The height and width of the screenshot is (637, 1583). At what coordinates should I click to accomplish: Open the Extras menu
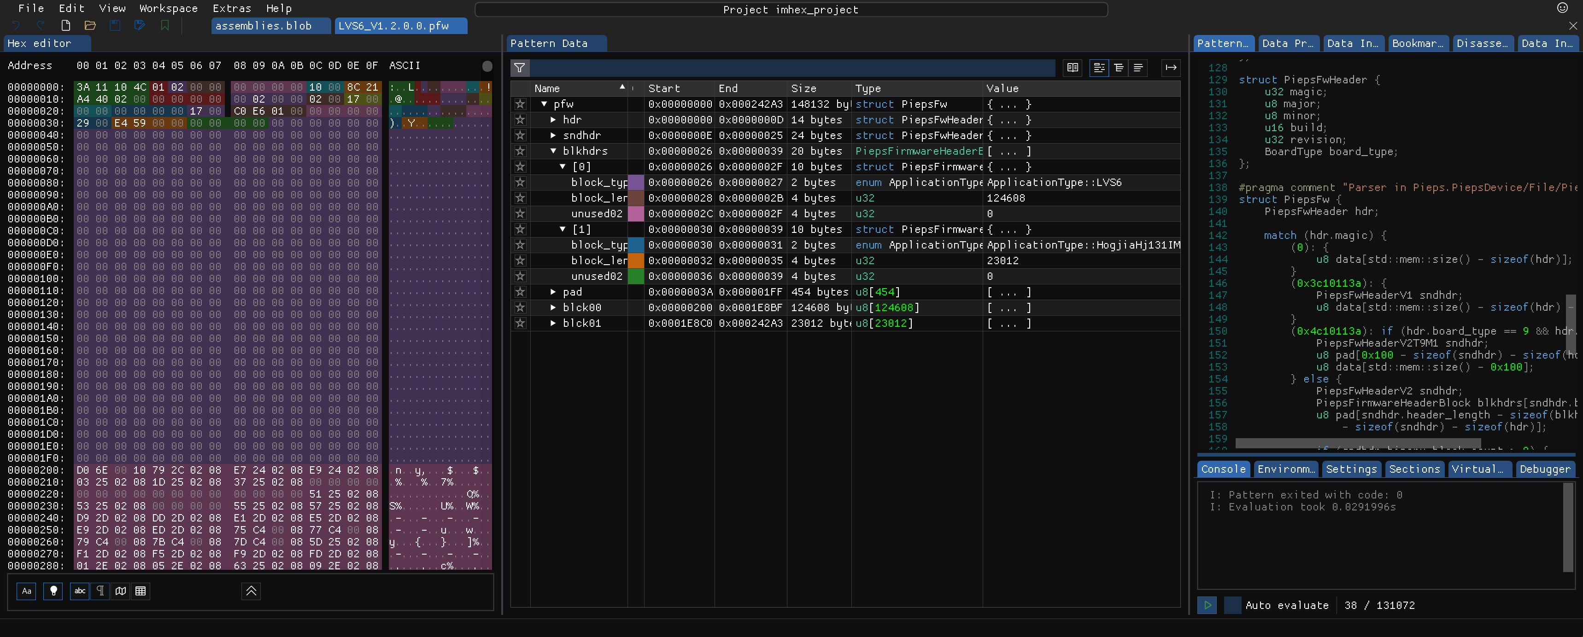[x=232, y=9]
